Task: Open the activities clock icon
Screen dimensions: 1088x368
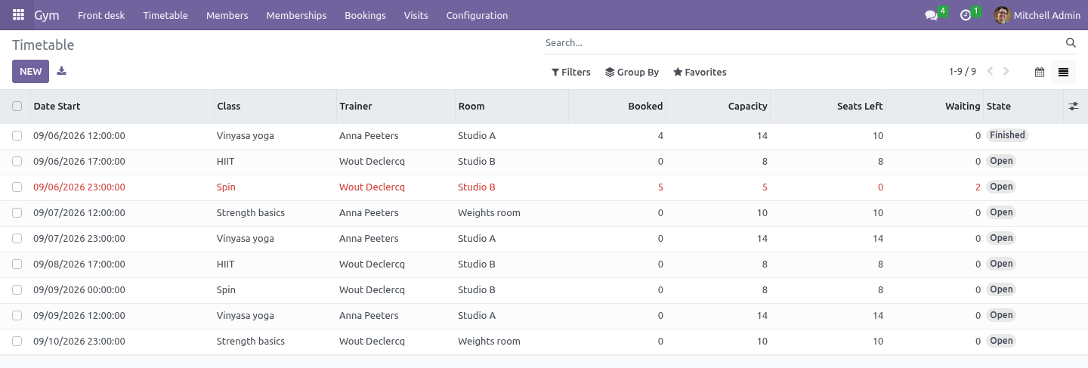Action: click(965, 15)
